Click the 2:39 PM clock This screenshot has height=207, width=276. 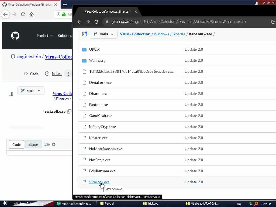coord(266,204)
